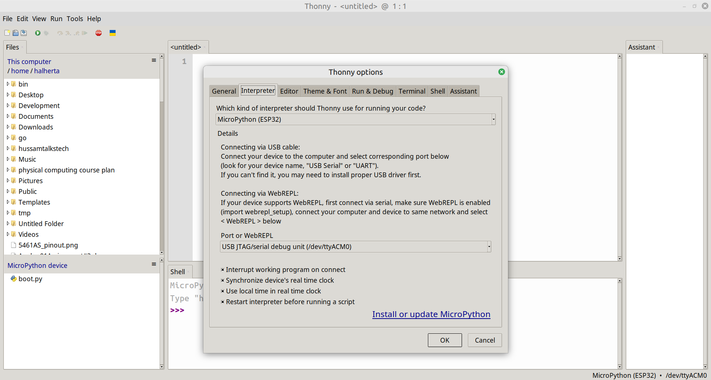Click the Ukraine flag support icon

click(x=113, y=33)
